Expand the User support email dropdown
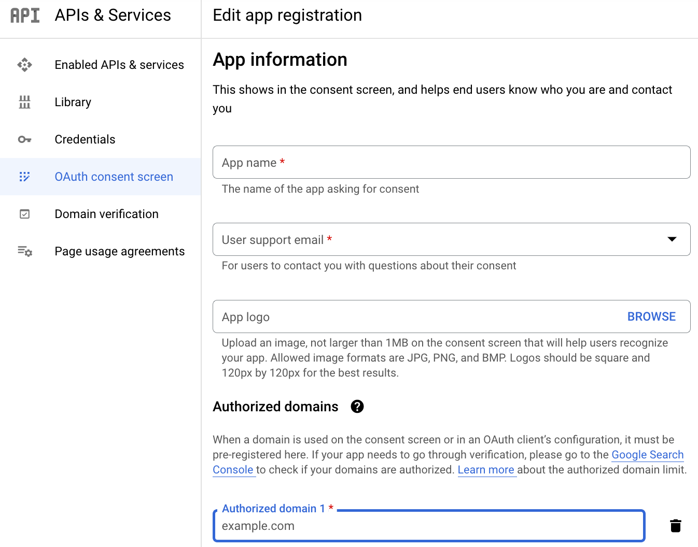Screen dimensions: 698x547 [x=451, y=239]
